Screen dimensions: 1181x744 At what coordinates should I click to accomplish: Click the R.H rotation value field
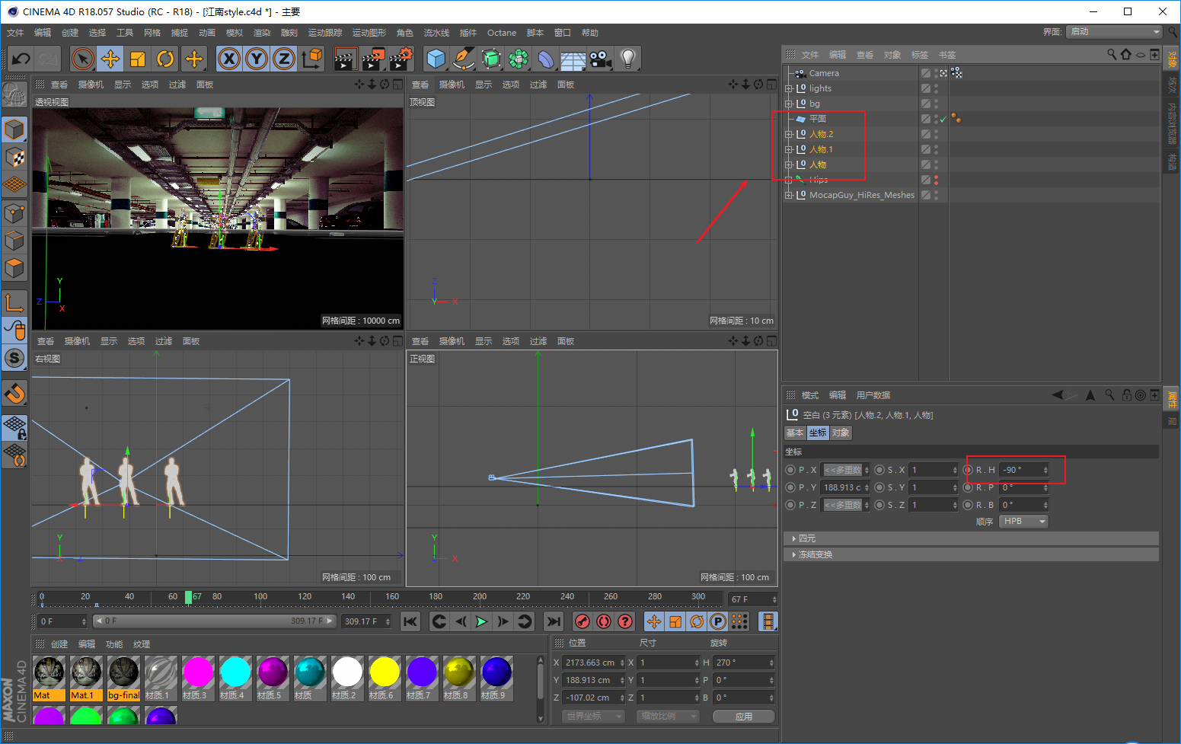tap(1025, 470)
